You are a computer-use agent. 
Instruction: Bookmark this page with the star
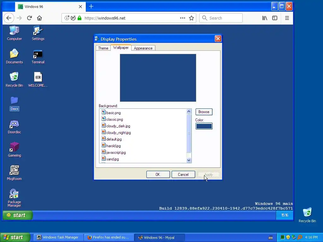pos(191,18)
